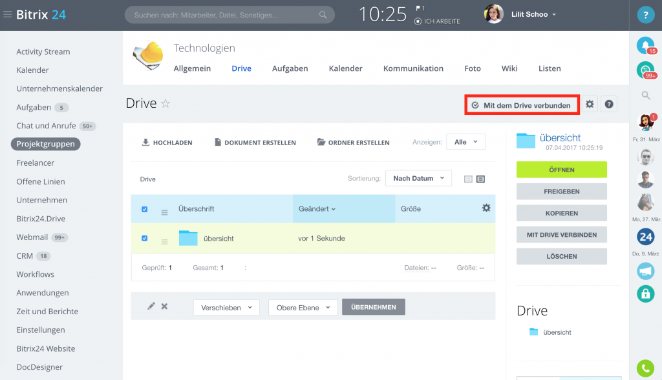Image resolution: width=662 pixels, height=380 pixels.
Task: Toggle the select-all checkbox in table header
Action: (144, 210)
